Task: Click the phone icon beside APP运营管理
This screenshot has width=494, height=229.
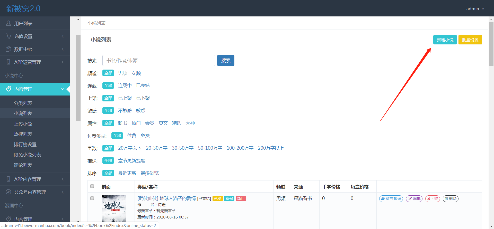Action: [x=8, y=62]
